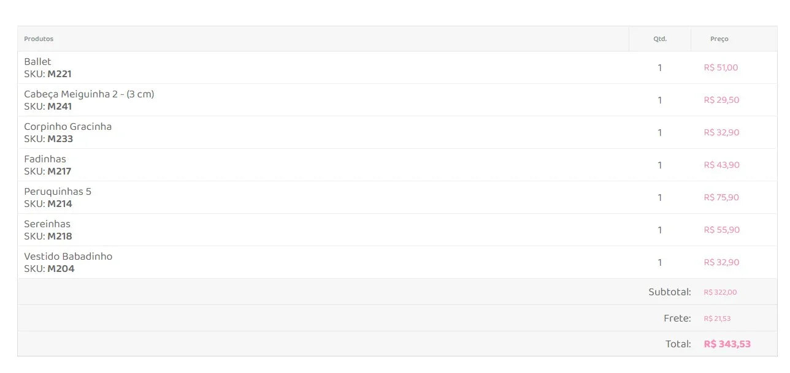Select SKU code M204
Screen dimensions: 790x373
[x=61, y=269]
